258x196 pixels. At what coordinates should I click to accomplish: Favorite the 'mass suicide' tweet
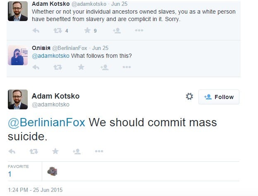tap(55, 151)
